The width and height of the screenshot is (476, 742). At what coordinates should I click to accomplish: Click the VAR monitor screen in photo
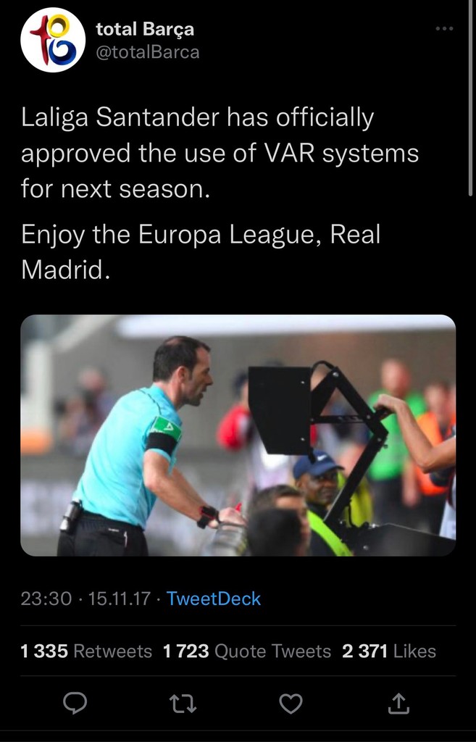280,410
